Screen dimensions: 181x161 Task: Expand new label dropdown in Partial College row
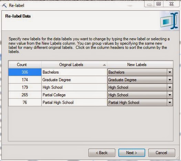(170, 95)
